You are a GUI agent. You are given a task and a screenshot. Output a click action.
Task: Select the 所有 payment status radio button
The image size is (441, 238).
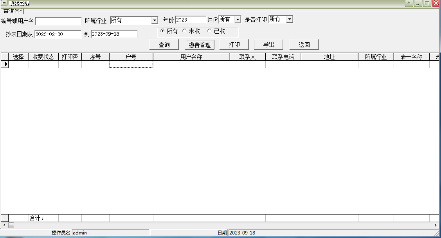(x=162, y=31)
